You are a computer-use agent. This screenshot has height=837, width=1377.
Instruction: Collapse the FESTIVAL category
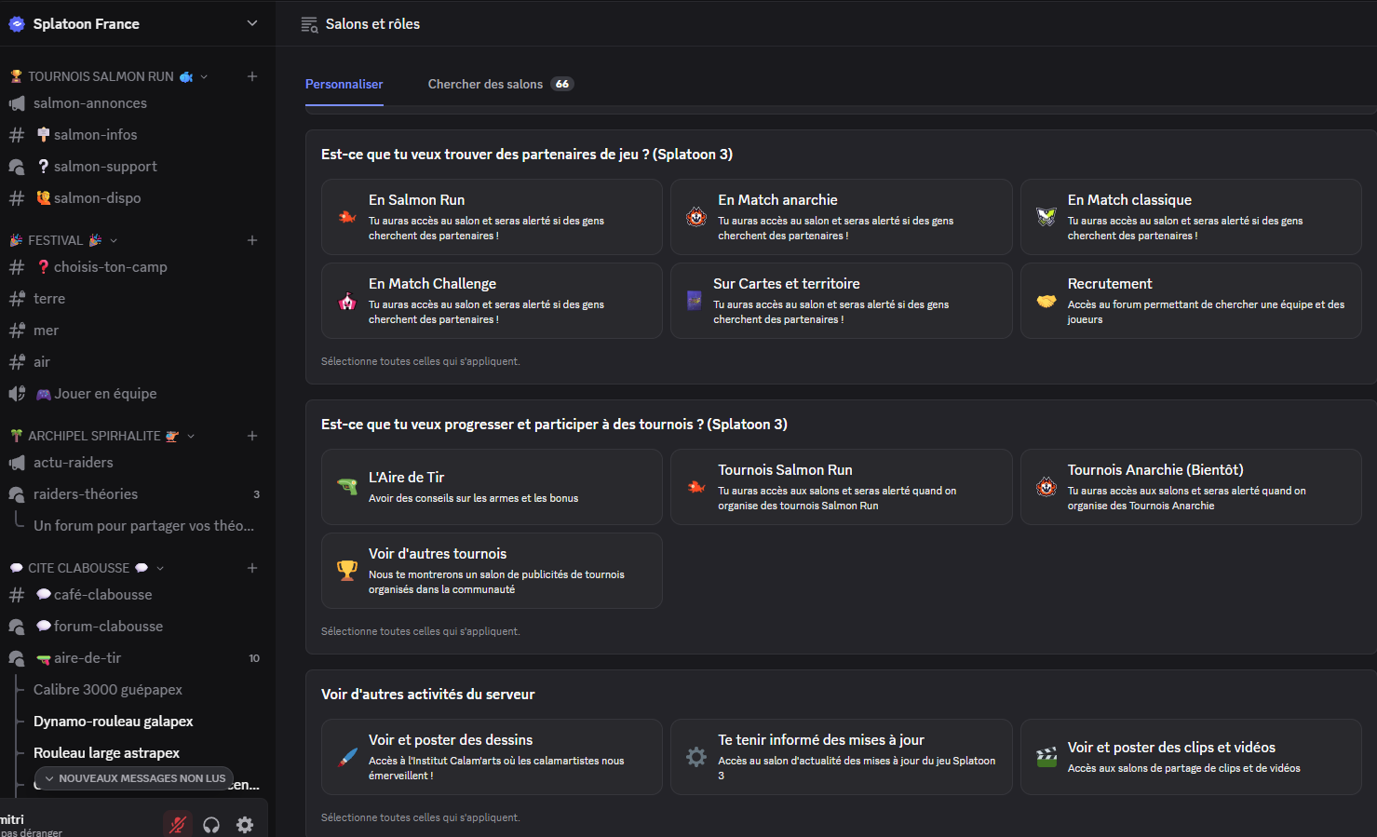(63, 240)
